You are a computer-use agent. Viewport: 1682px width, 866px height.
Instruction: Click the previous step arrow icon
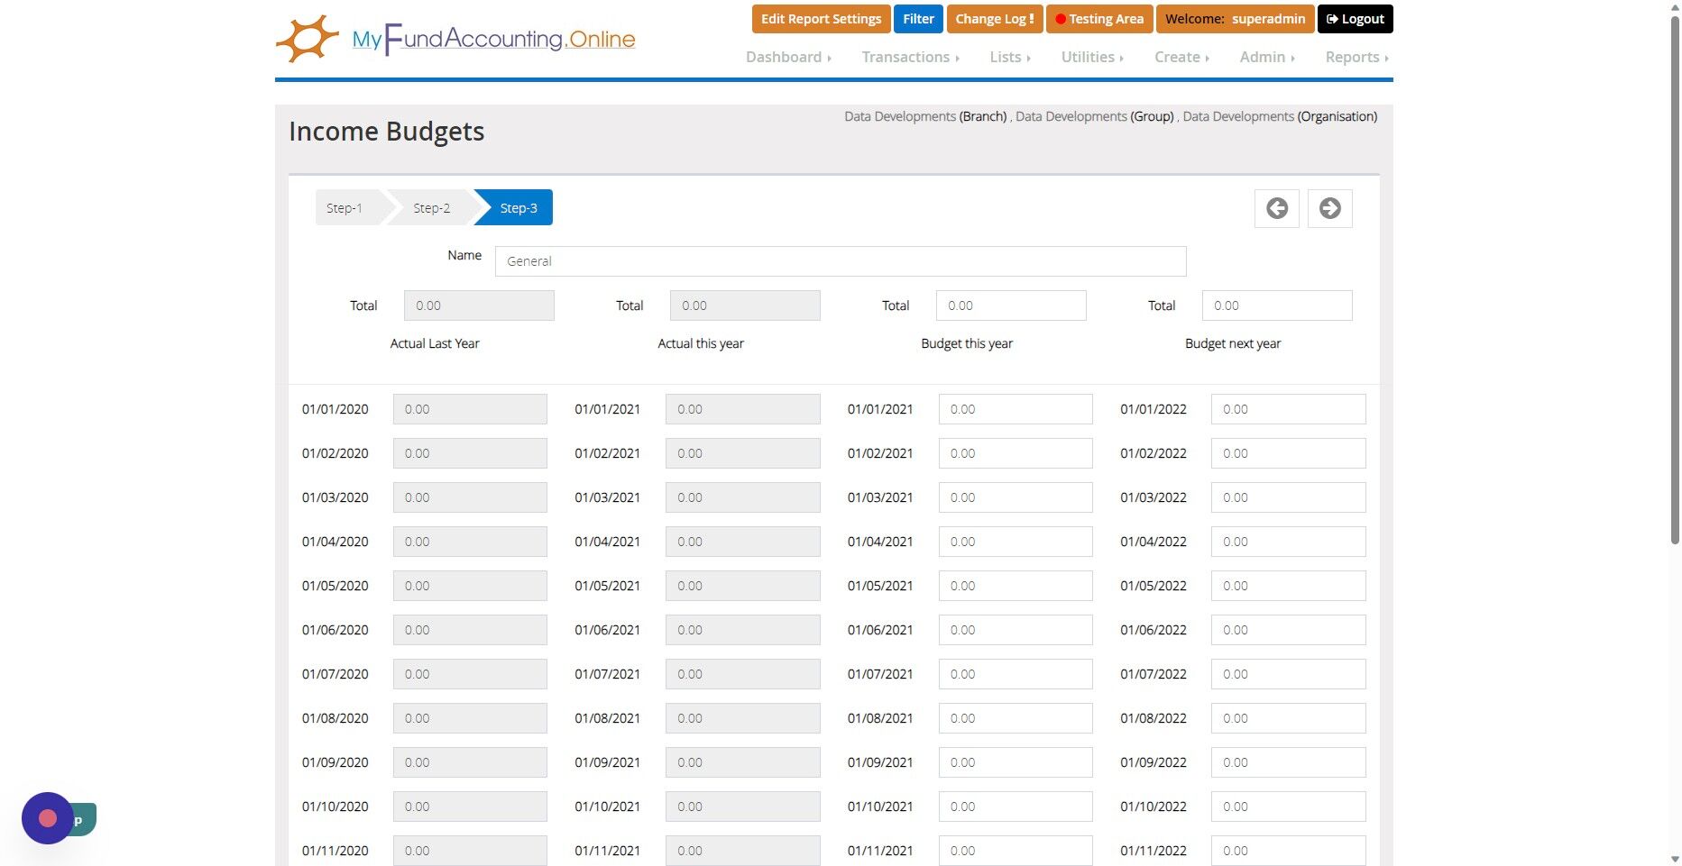pyautogui.click(x=1276, y=208)
